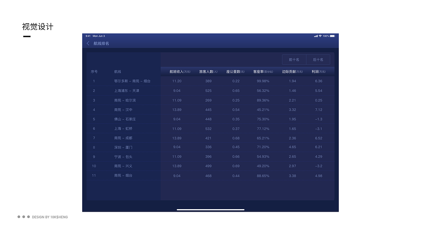Tap the home indicator bar at bottom
Viewport: 421px width, 236px height.
coord(210,209)
